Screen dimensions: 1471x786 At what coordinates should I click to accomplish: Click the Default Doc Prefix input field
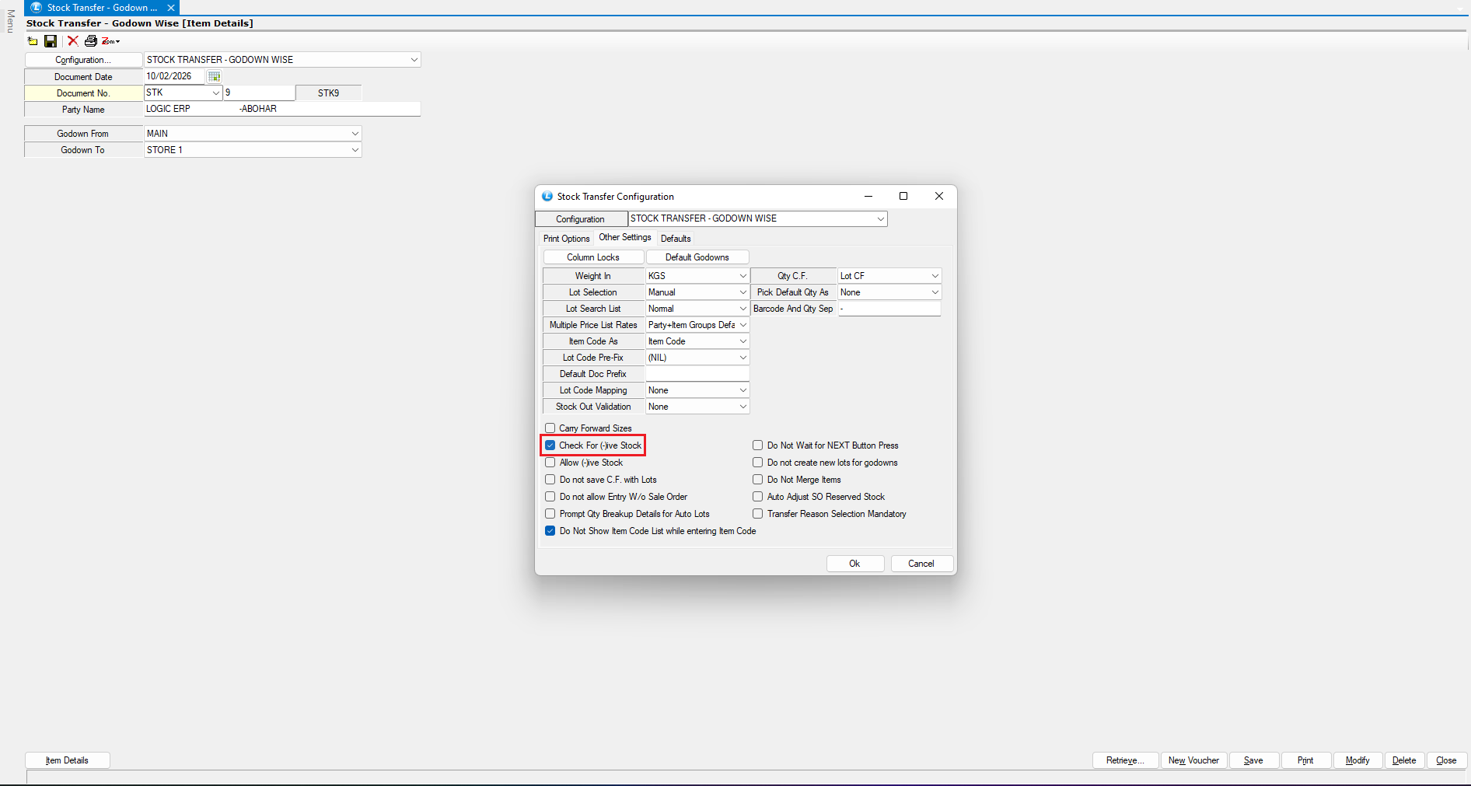(697, 374)
